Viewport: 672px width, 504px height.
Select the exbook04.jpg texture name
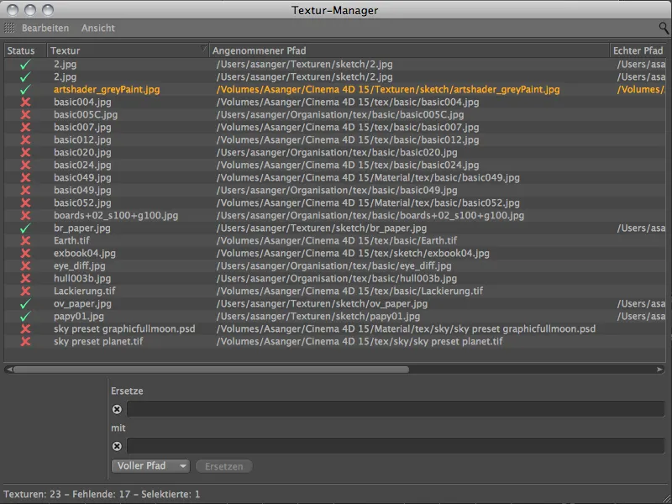85,254
